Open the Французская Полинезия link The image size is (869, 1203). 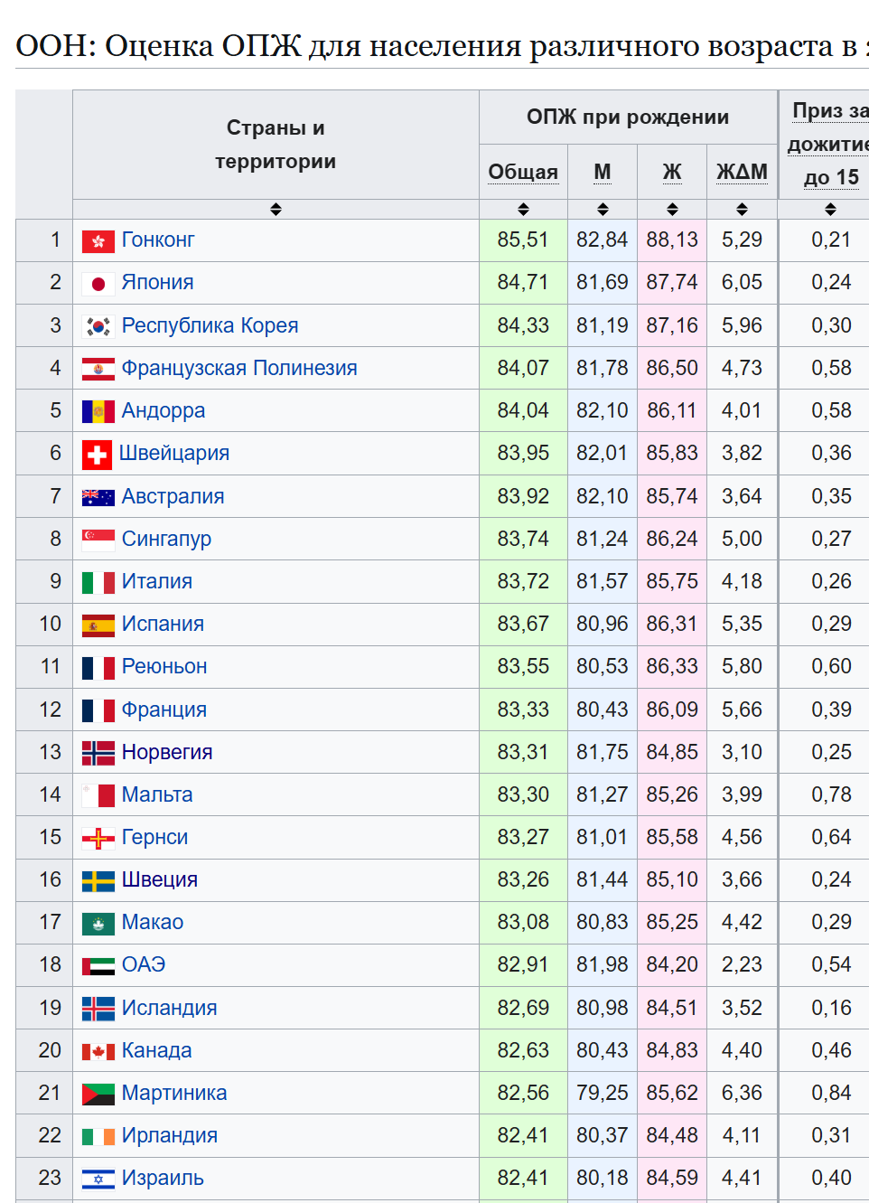(239, 369)
